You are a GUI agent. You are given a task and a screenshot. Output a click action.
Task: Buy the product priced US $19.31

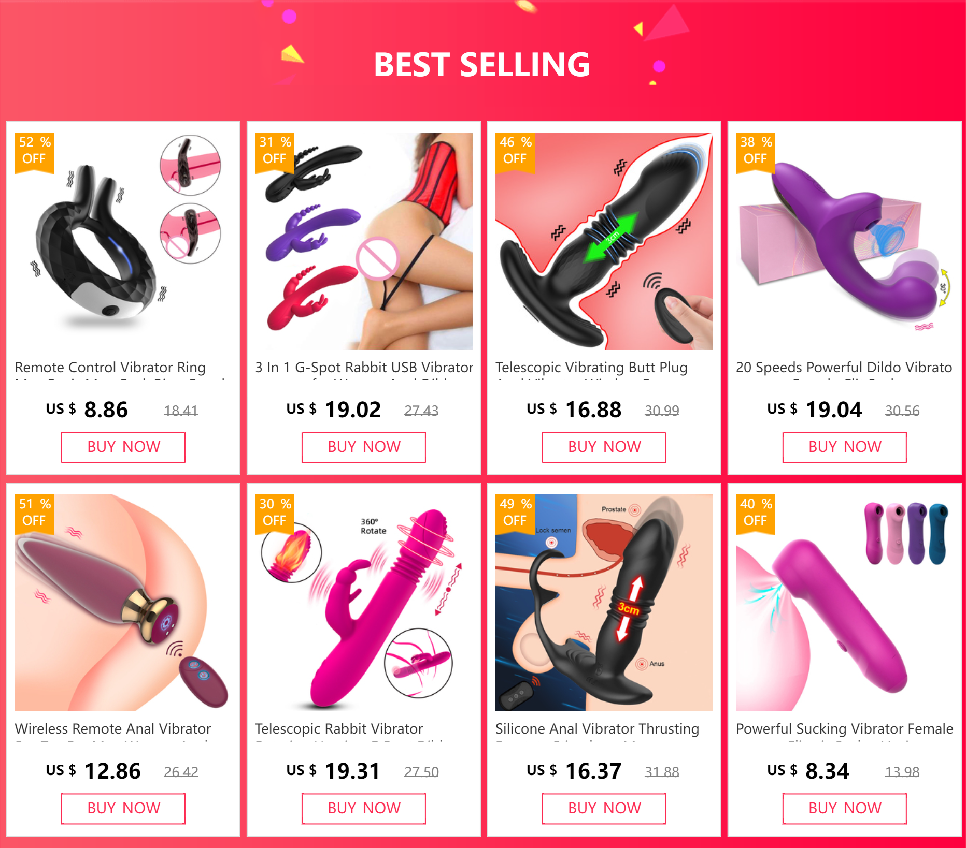(x=364, y=808)
